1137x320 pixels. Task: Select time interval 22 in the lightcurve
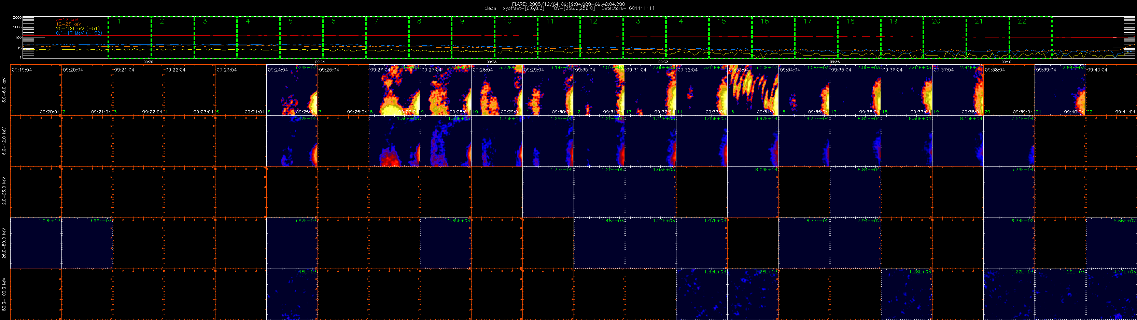1030,37
